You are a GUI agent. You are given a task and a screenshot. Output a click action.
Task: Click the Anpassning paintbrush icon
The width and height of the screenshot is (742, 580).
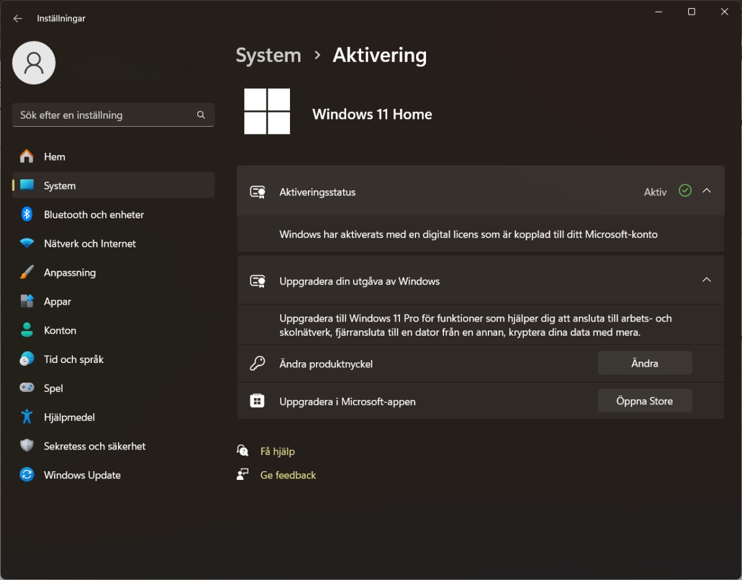(27, 273)
